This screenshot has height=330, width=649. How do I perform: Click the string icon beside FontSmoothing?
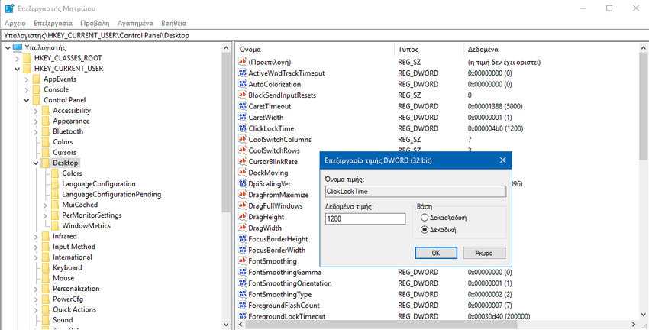click(243, 261)
